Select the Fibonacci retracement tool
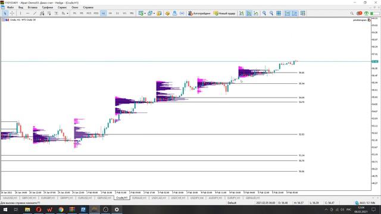Screen dimensions: 381x214 pos(49,13)
